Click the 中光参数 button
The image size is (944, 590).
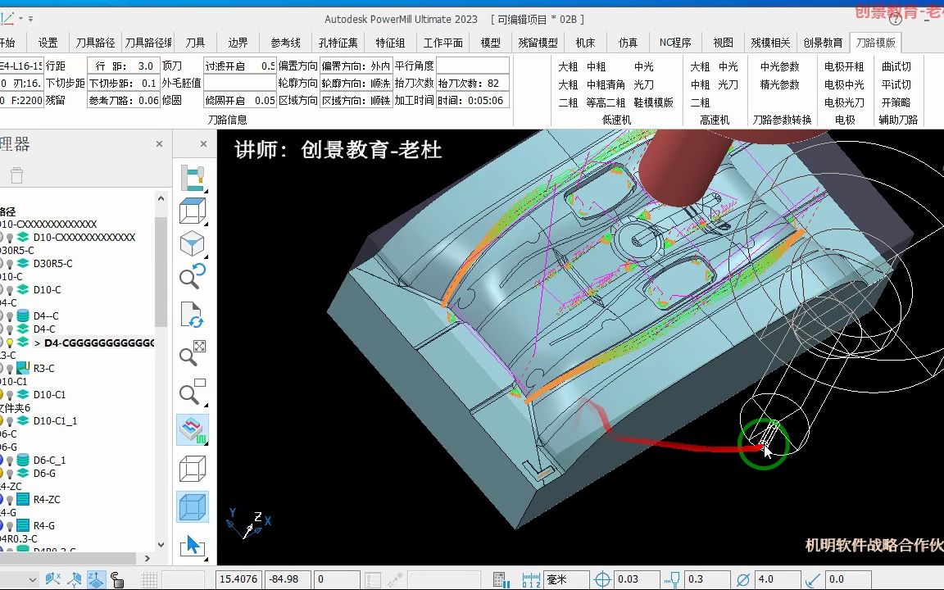[779, 67]
